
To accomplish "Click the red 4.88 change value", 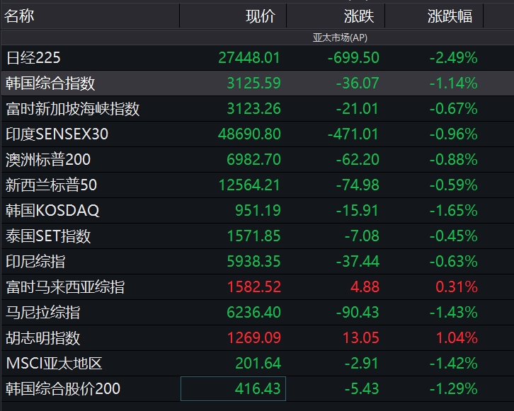I will tap(365, 287).
